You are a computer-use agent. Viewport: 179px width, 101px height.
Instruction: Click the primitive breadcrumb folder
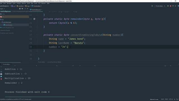(x=20, y=6)
